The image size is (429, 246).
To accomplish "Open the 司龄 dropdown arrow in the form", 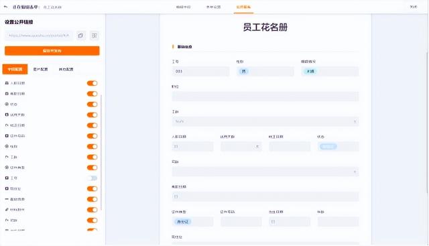I will [355, 172].
